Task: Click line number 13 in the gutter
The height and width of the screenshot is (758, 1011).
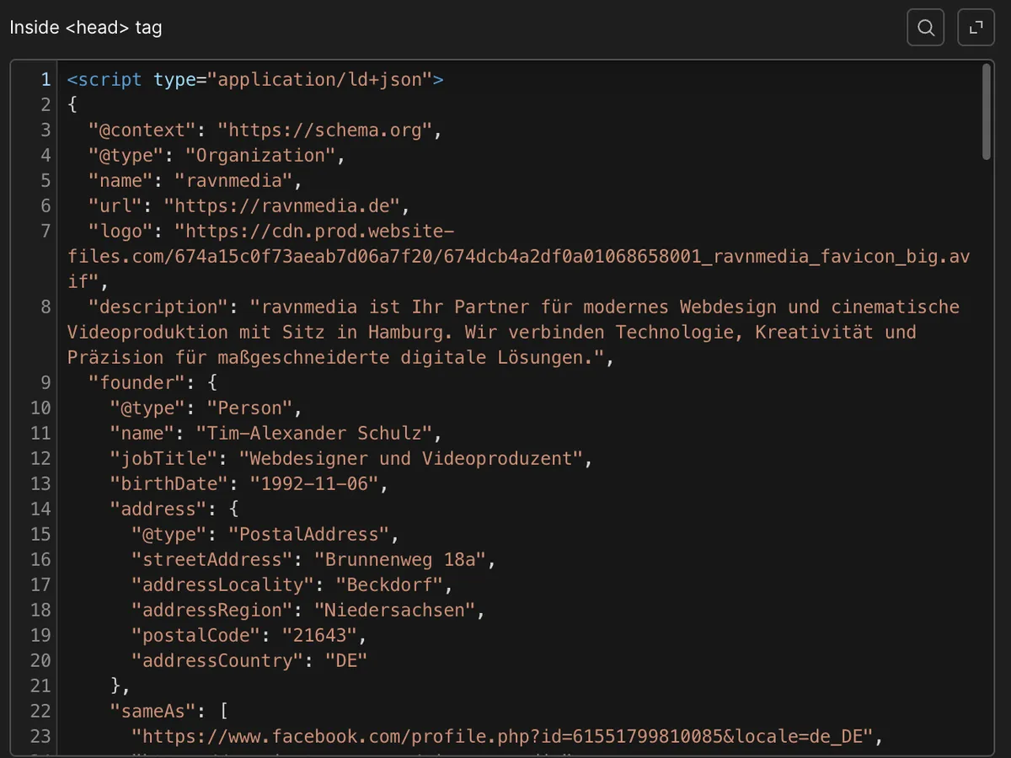Action: click(x=40, y=484)
